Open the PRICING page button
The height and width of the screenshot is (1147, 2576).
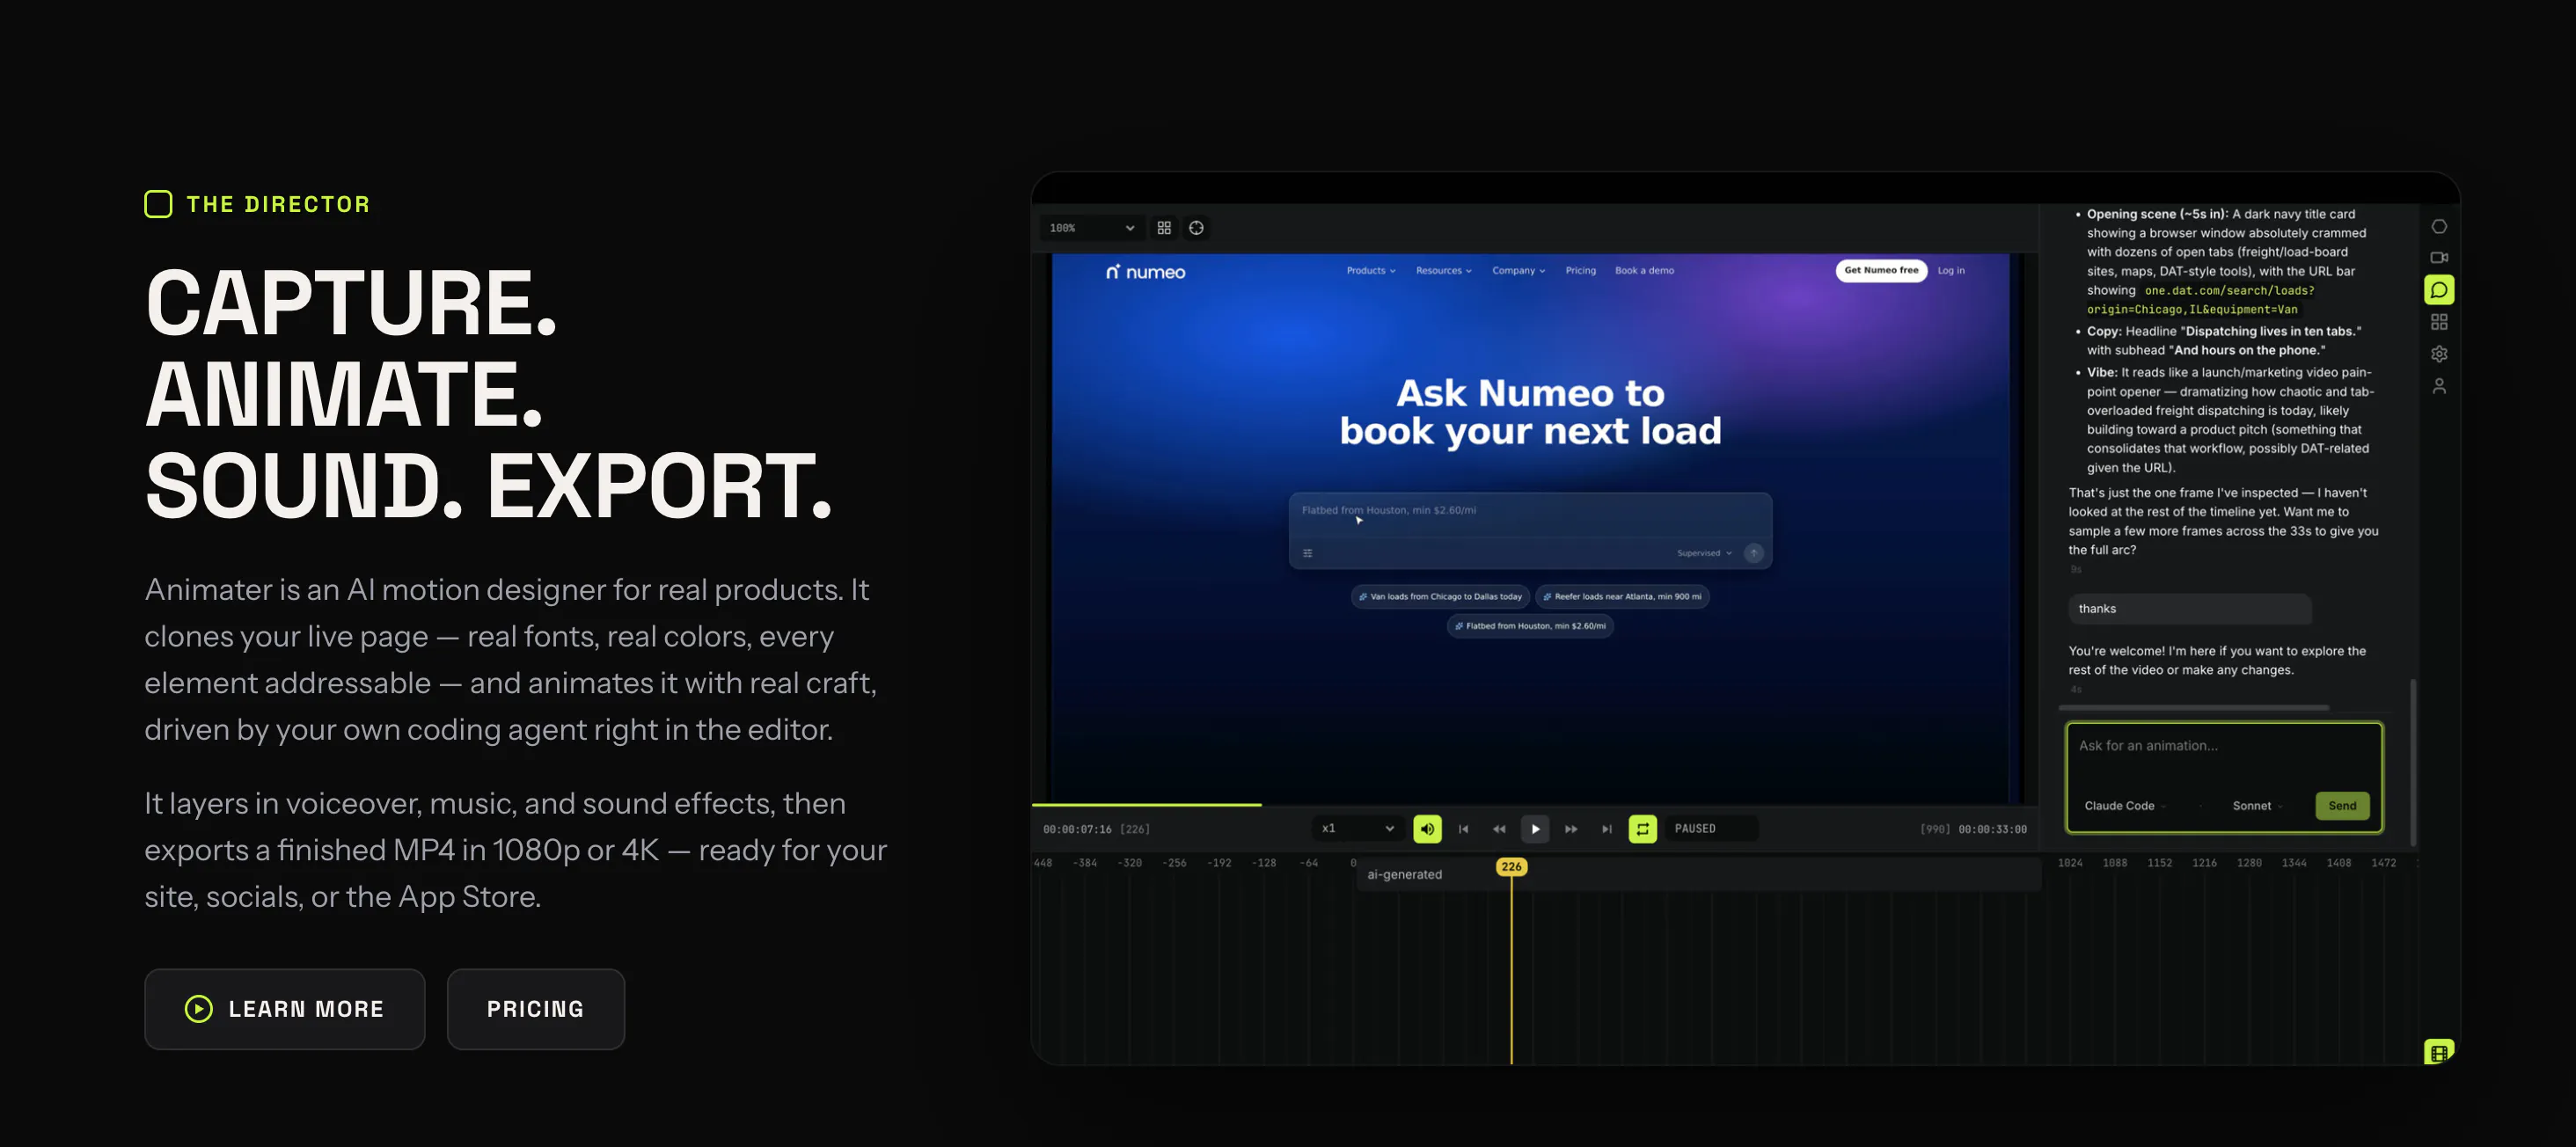point(535,1008)
